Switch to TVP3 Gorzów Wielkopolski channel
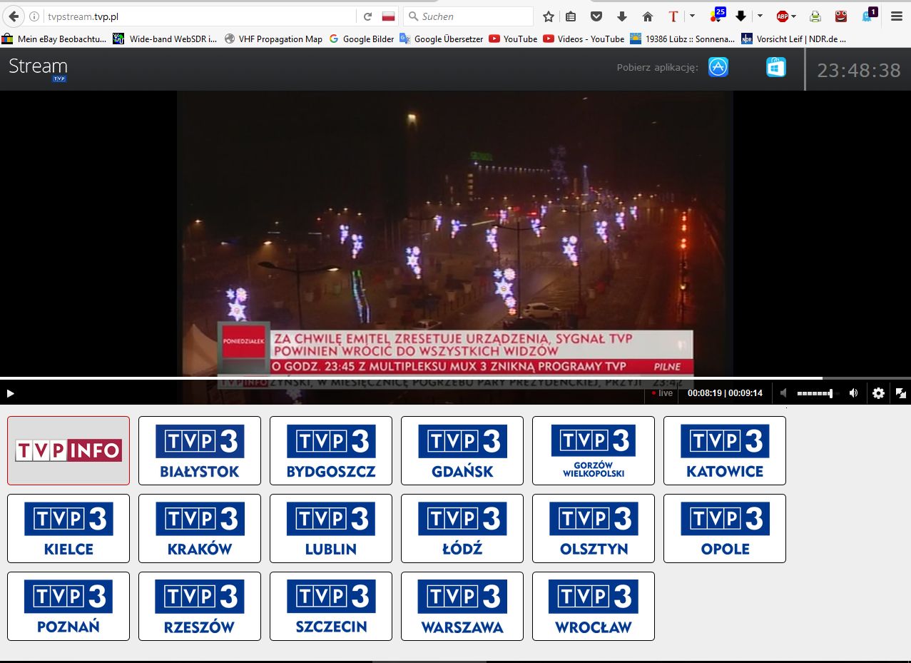 click(x=594, y=450)
